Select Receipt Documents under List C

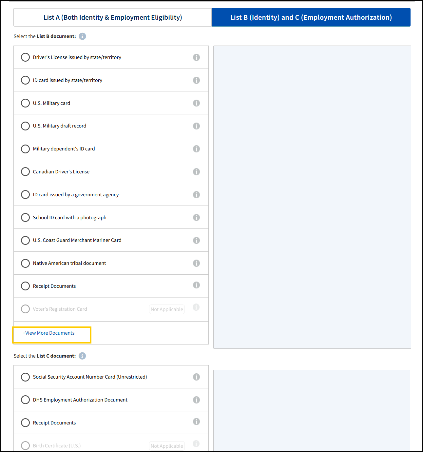pos(25,423)
